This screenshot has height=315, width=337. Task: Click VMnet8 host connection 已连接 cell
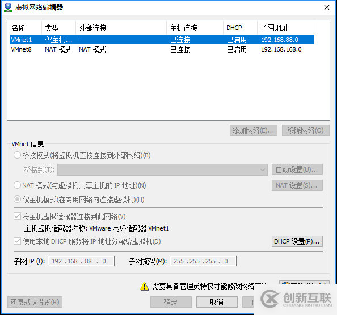(180, 49)
